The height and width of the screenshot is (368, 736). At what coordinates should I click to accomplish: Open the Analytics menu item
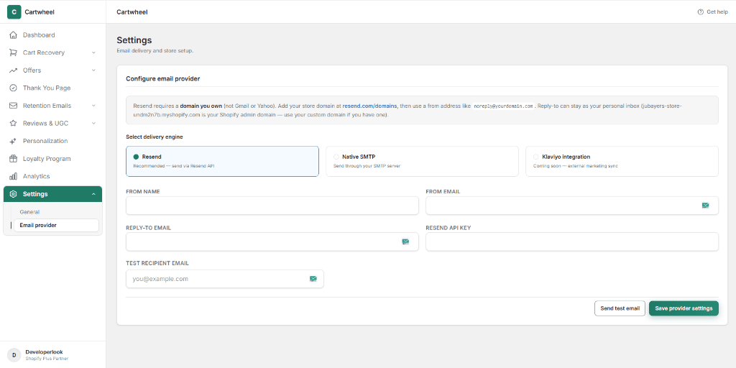coord(52,177)
